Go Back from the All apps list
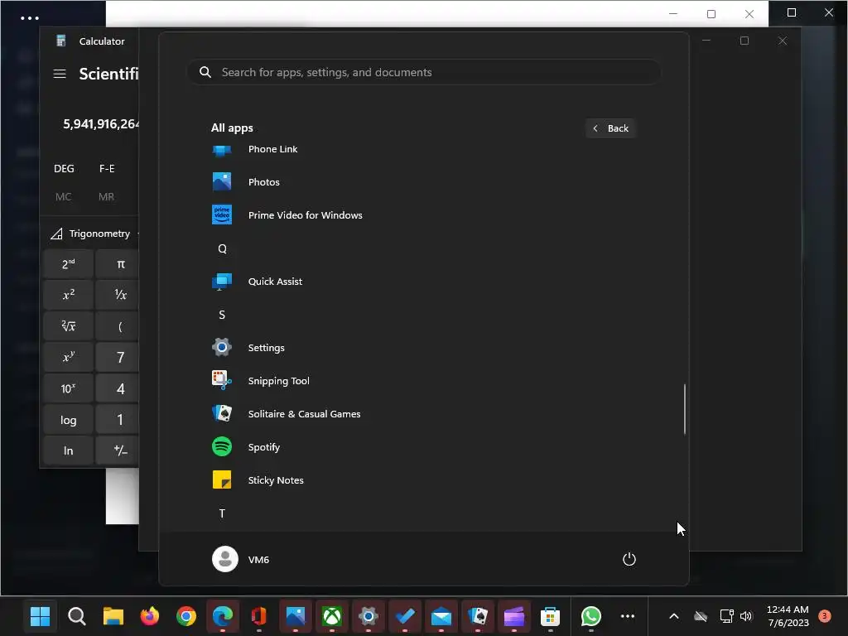This screenshot has height=636, width=848. (x=610, y=128)
